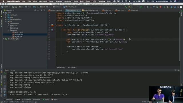Select Sync tab in Build panel
The height and width of the screenshot is (103, 183).
[x=13, y=70]
